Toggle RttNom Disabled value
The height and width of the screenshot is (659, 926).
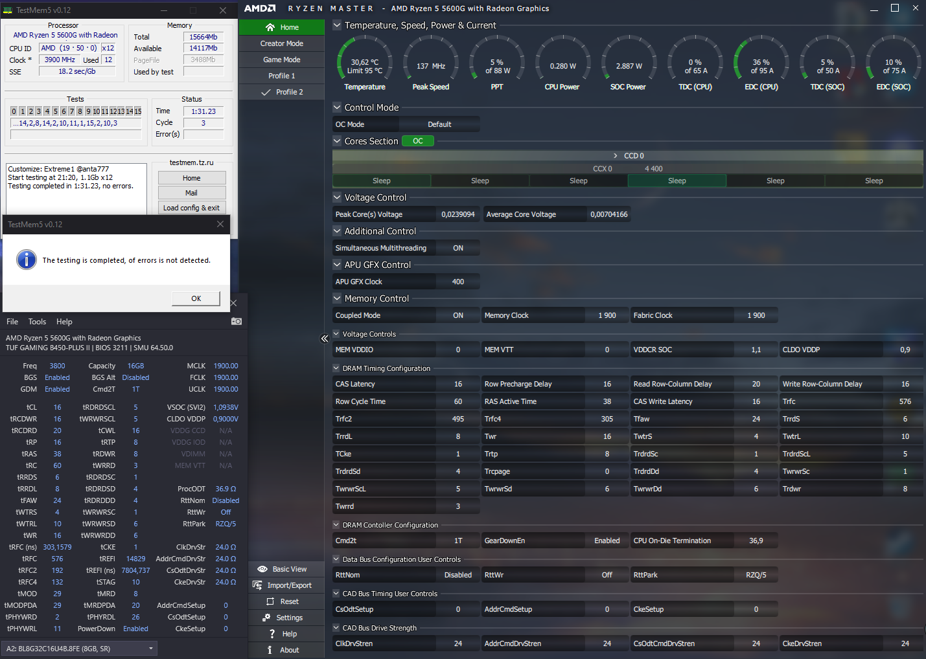pyautogui.click(x=458, y=575)
